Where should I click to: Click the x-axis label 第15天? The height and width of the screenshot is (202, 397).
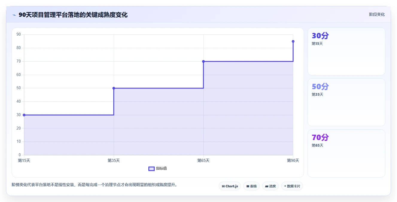(x=24, y=161)
